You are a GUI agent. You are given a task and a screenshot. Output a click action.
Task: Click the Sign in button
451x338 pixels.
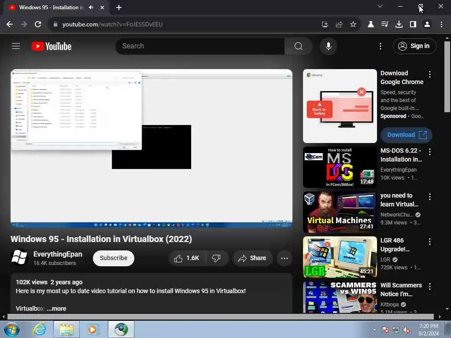click(x=414, y=46)
